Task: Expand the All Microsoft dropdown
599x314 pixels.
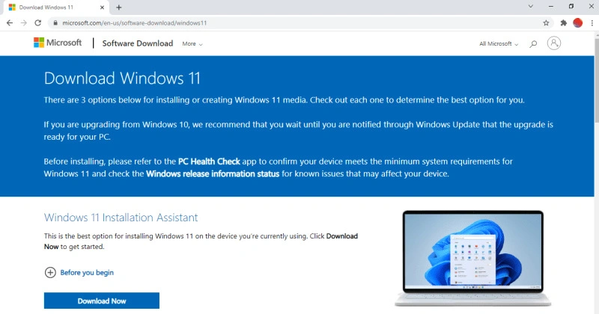Action: click(x=499, y=44)
